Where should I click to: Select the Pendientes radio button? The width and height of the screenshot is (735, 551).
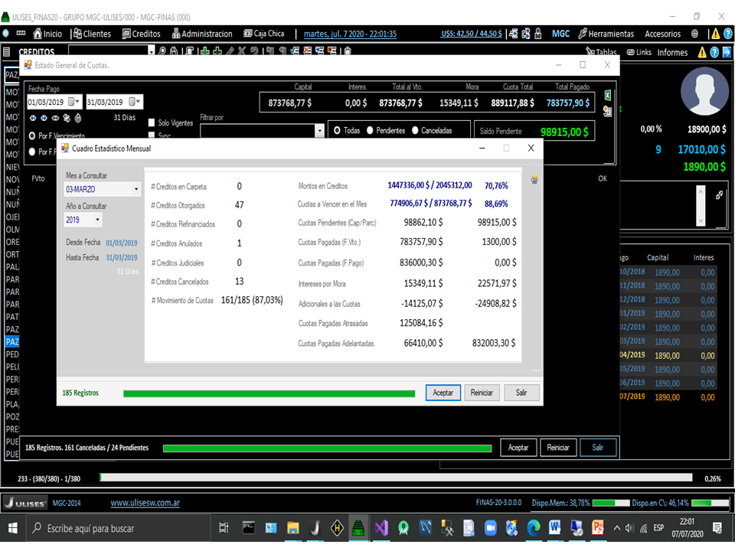370,129
